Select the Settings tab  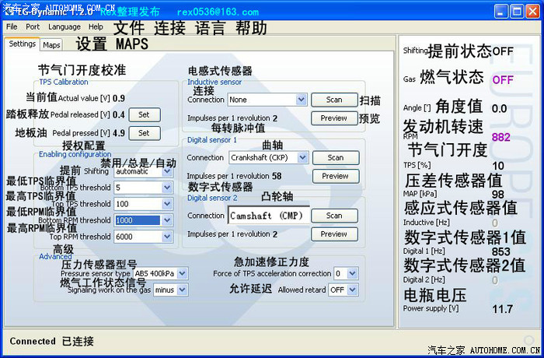(23, 44)
